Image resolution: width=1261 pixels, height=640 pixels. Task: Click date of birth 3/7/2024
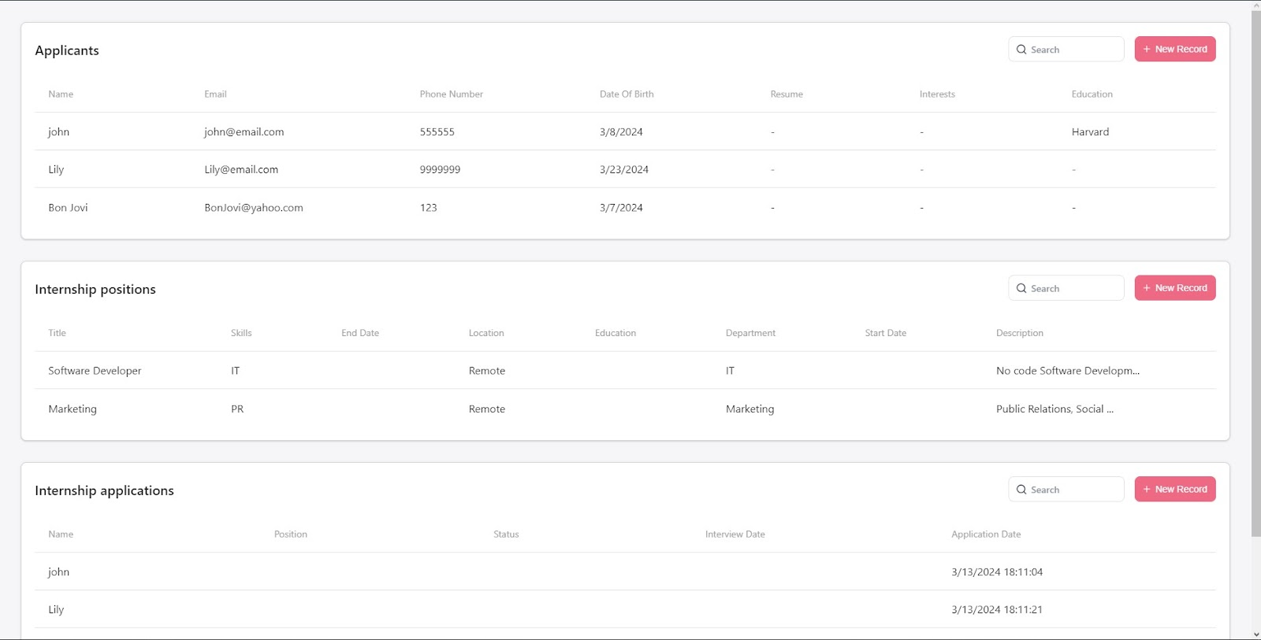[x=621, y=208]
